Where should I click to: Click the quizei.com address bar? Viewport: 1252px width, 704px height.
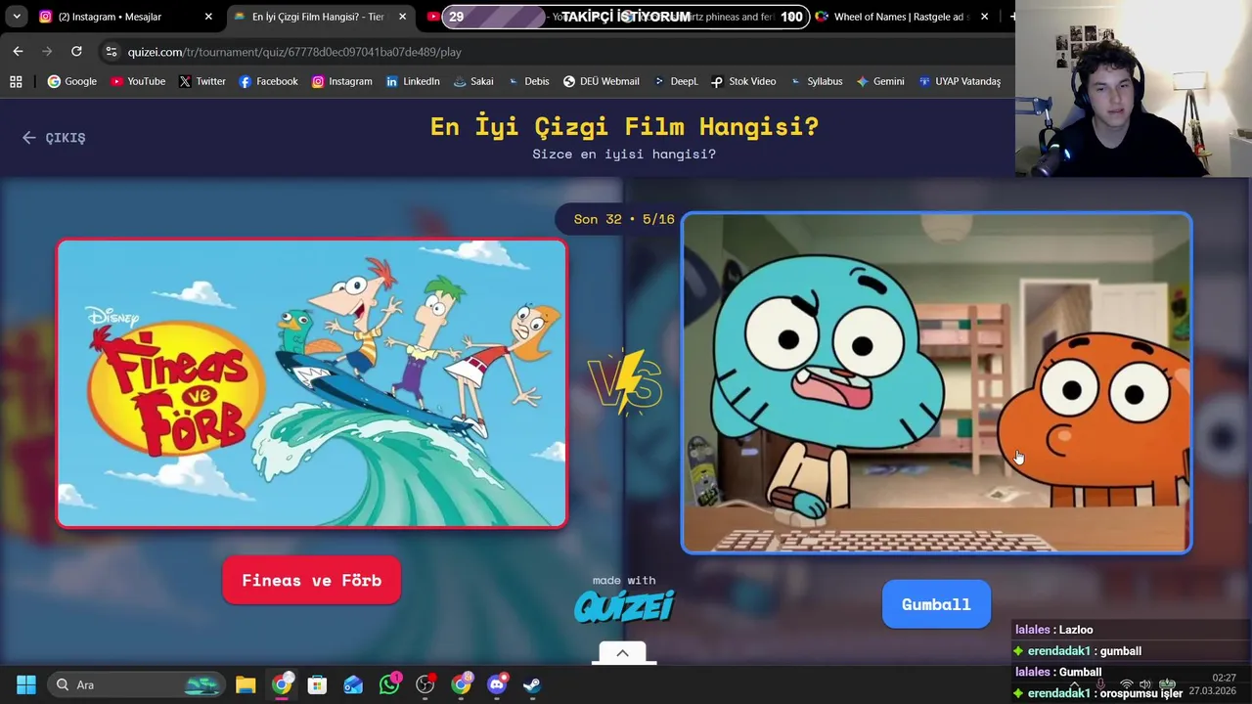558,52
